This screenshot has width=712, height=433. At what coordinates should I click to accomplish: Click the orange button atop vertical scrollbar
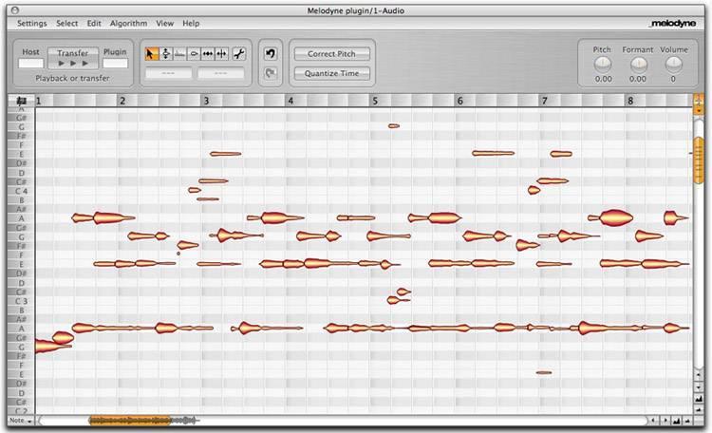coord(699,104)
